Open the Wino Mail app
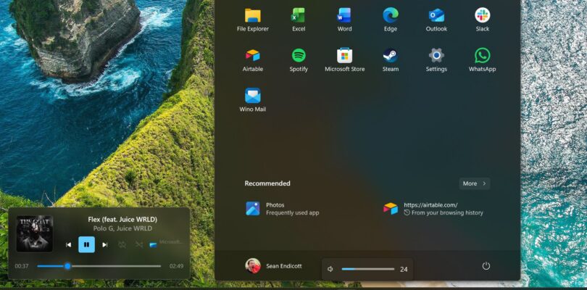The image size is (587, 290). (253, 100)
